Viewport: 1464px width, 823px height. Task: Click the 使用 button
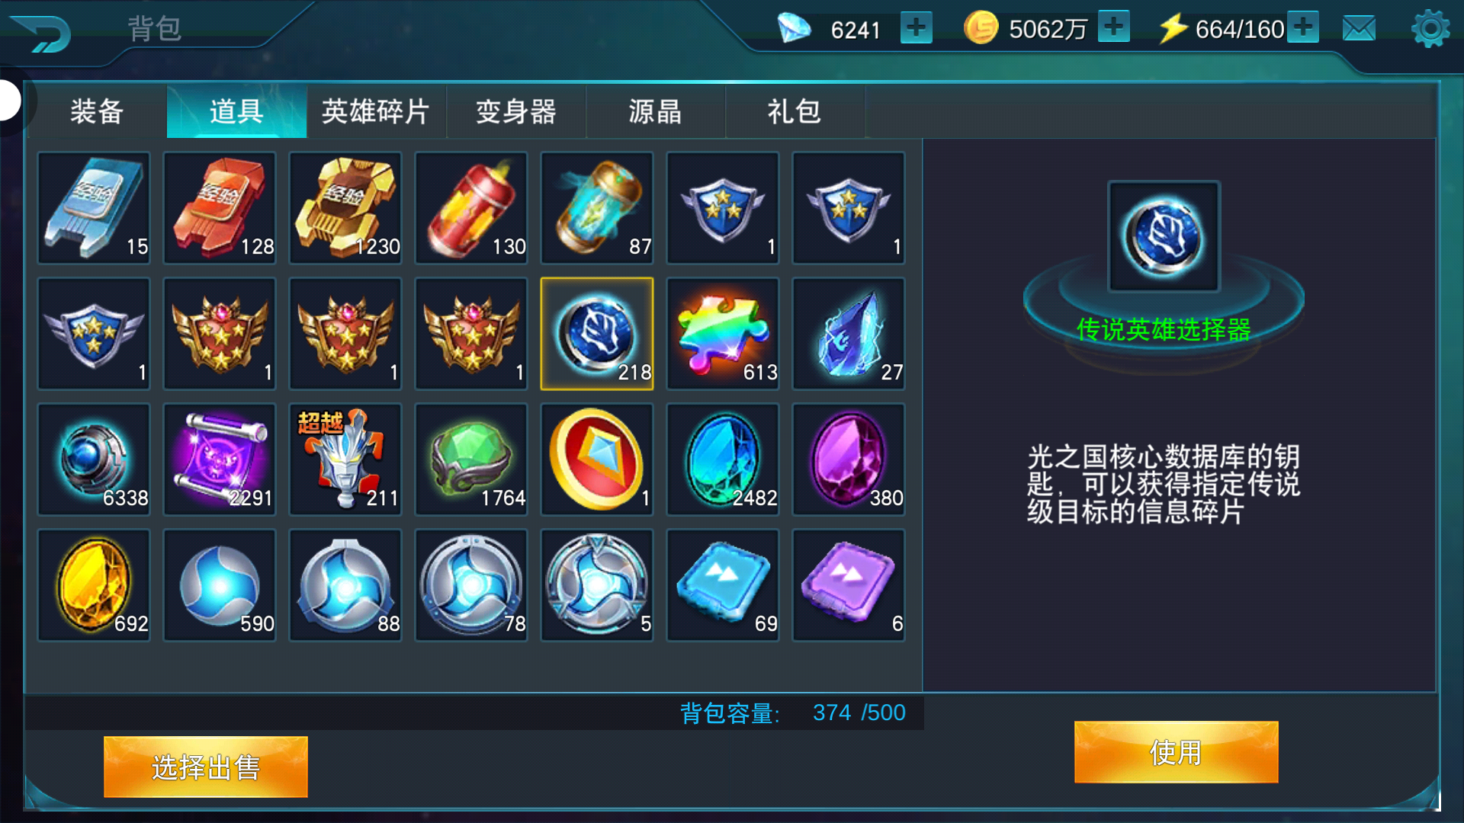pos(1176,752)
